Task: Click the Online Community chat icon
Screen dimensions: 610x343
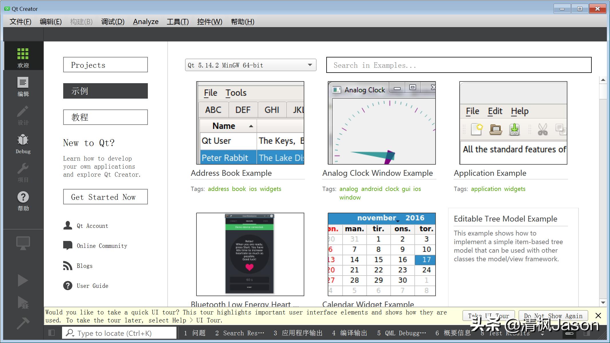Action: point(68,246)
